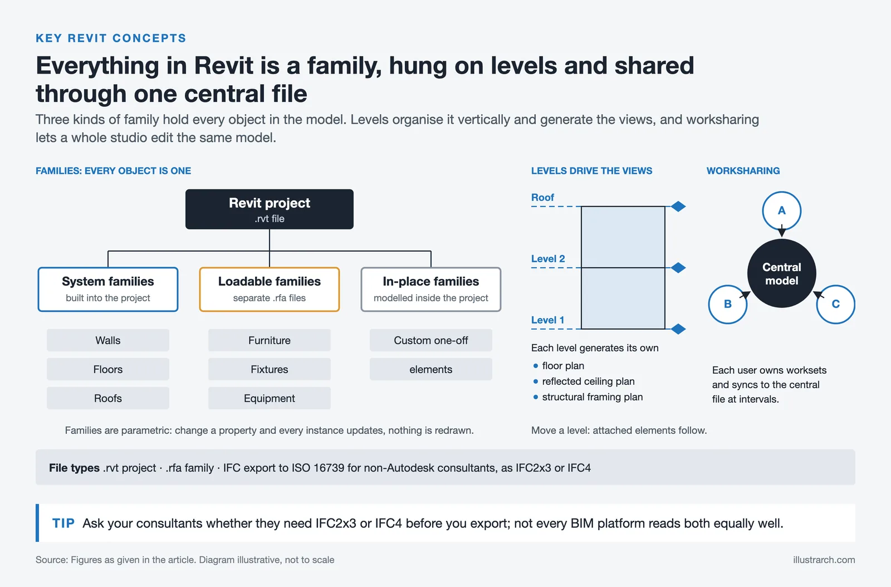Click the Worksharing heading
Screen dimensions: 891x587
click(743, 171)
